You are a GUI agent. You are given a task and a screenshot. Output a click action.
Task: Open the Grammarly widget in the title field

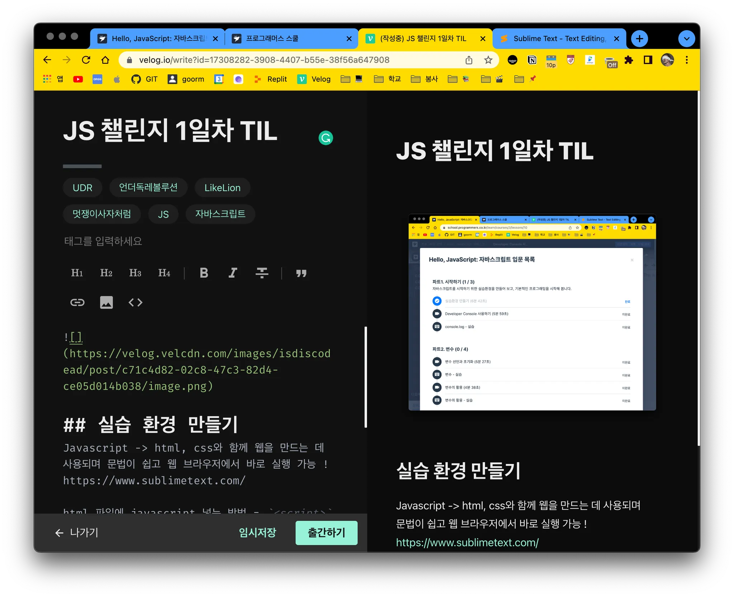point(326,138)
